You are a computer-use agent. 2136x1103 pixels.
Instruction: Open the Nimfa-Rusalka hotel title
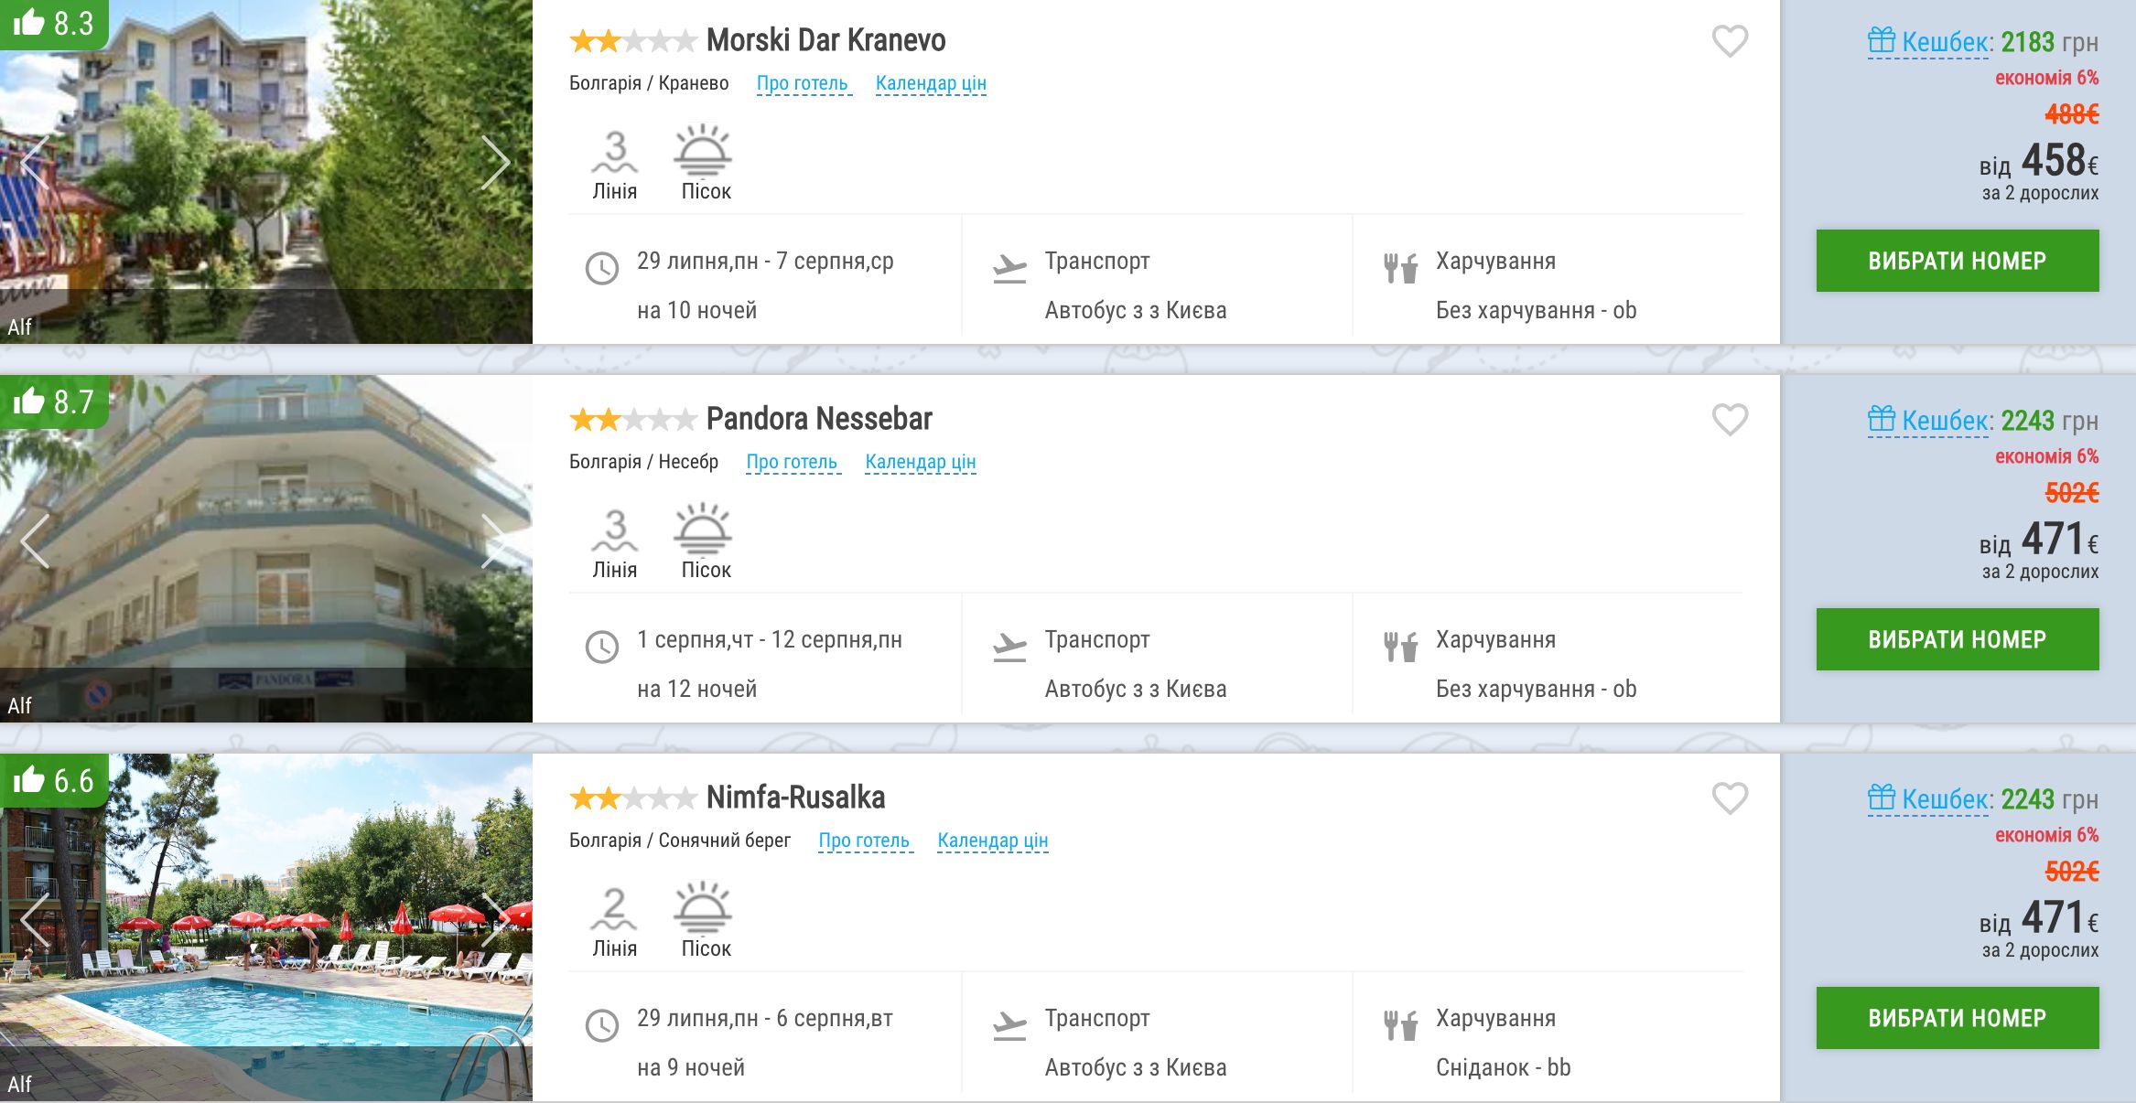coord(795,798)
